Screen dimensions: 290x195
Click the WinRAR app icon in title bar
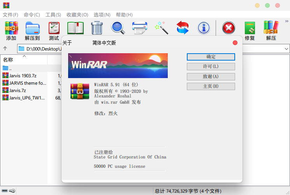pos(6,5)
